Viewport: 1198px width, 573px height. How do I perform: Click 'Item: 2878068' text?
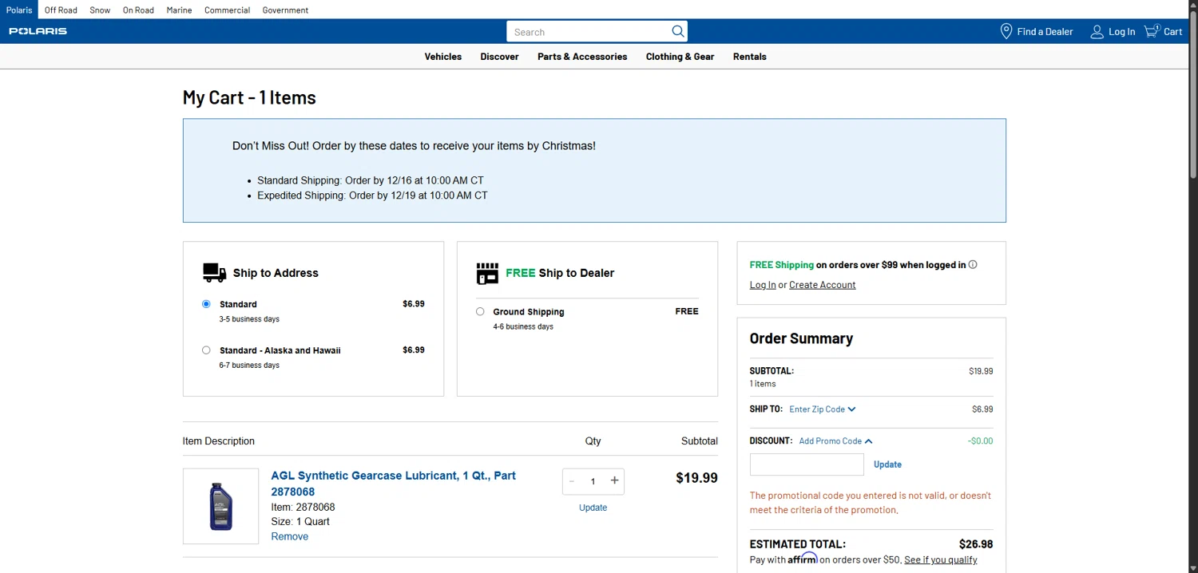[303, 507]
